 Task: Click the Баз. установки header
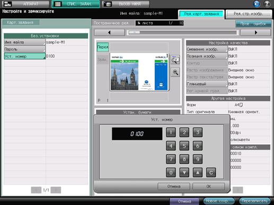click(46, 36)
